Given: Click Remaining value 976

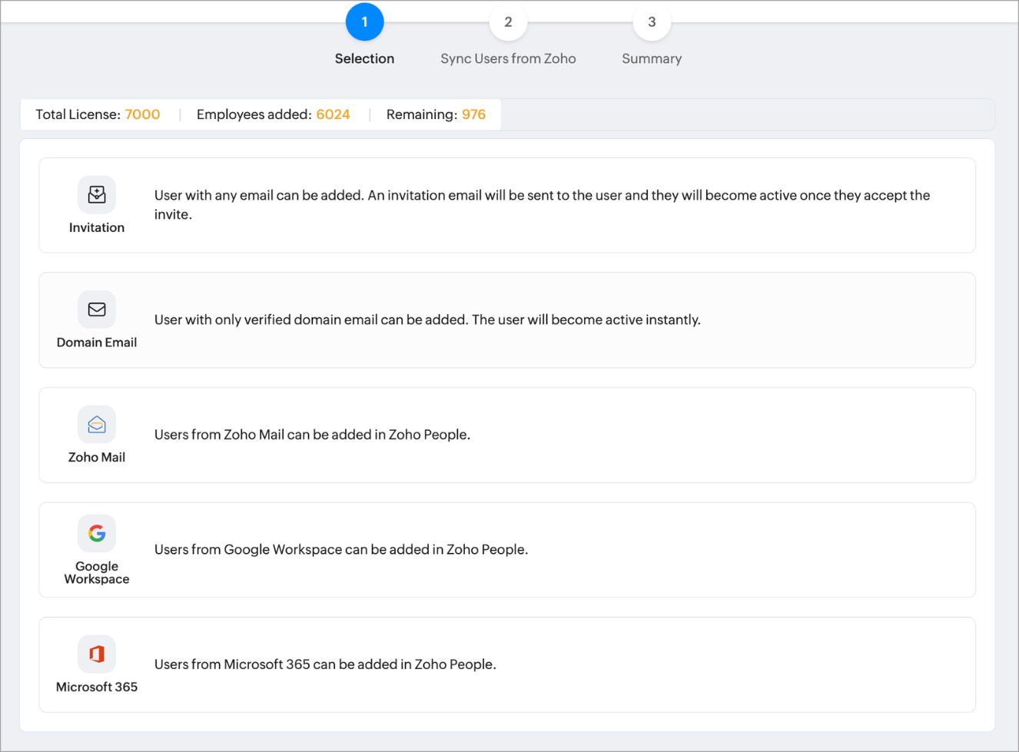Looking at the screenshot, I should pyautogui.click(x=473, y=114).
